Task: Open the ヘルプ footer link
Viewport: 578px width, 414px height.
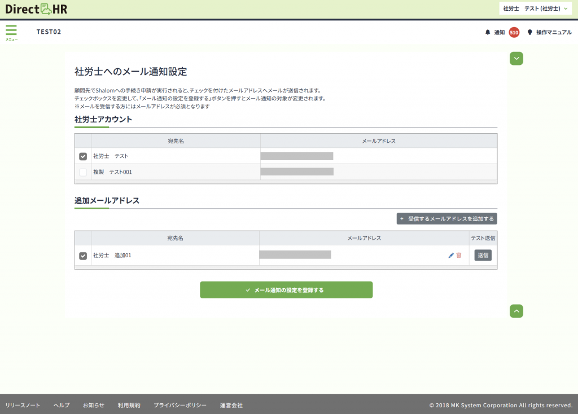Action: pyautogui.click(x=62, y=405)
